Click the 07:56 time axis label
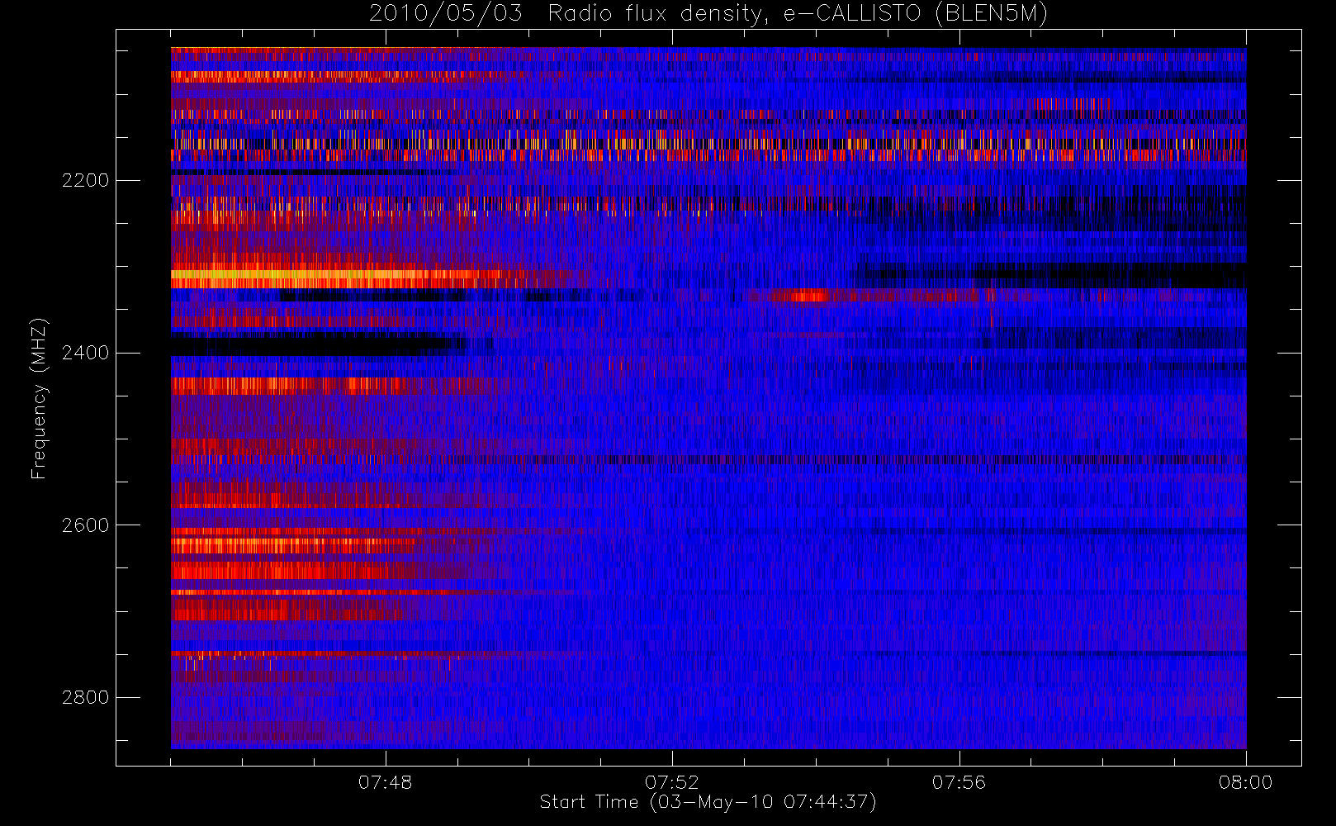This screenshot has width=1336, height=826. coord(959,782)
